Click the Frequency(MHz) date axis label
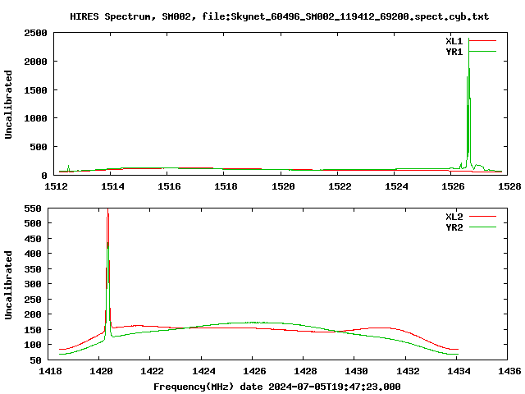The width and height of the screenshot is (525, 394). [x=277, y=387]
